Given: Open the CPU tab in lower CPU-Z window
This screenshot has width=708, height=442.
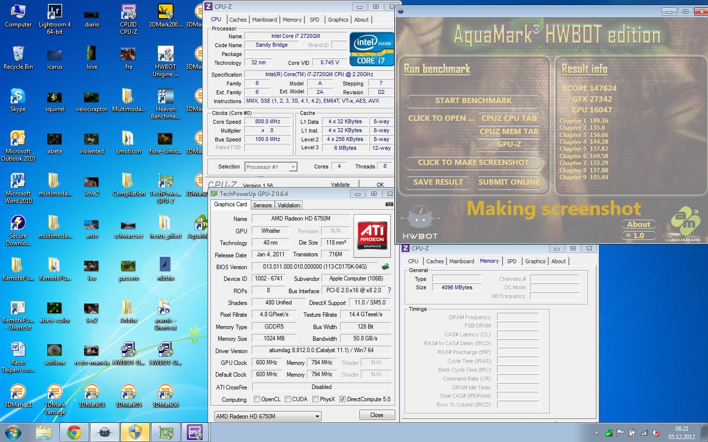Looking at the screenshot, I should (x=413, y=261).
